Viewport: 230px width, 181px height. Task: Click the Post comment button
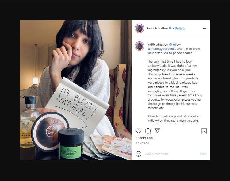click(x=203, y=154)
